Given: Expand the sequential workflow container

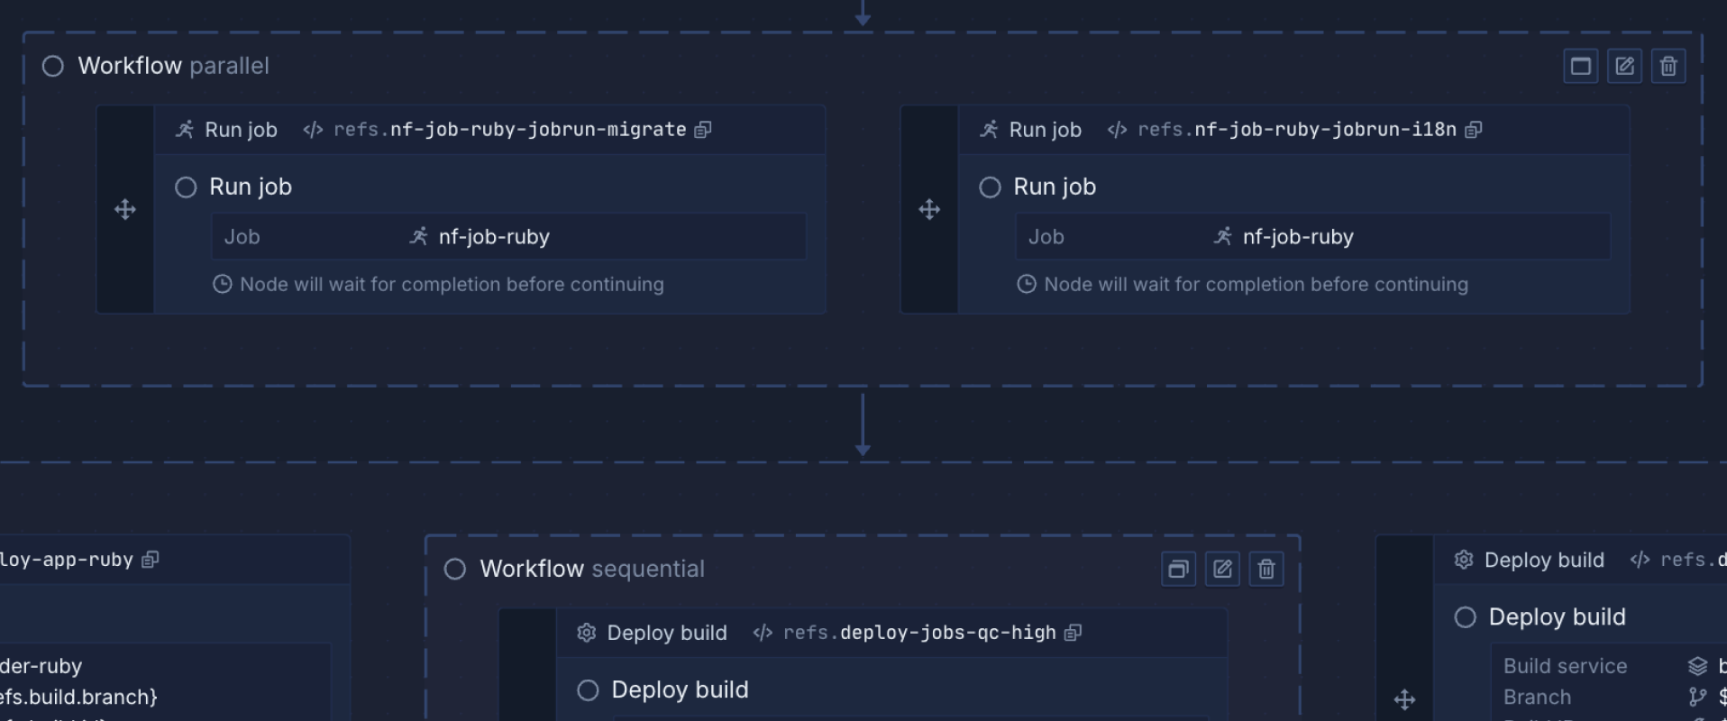Looking at the screenshot, I should [x=1178, y=570].
